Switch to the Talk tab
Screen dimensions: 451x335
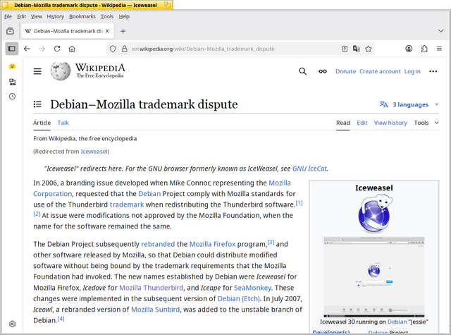pos(63,123)
